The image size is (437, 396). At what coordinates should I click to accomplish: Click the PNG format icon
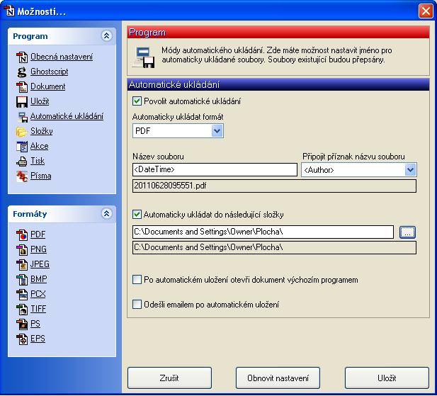(x=22, y=249)
